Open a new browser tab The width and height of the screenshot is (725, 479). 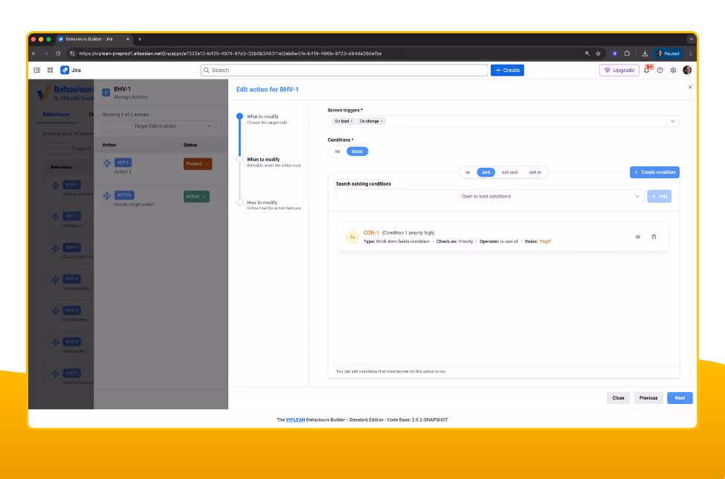click(140, 39)
